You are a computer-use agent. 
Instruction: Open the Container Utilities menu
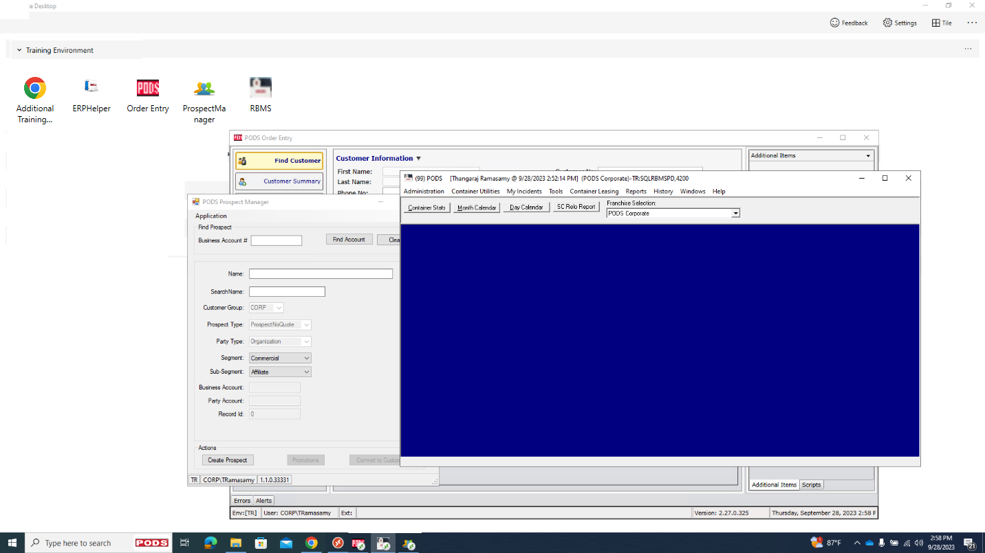point(475,191)
